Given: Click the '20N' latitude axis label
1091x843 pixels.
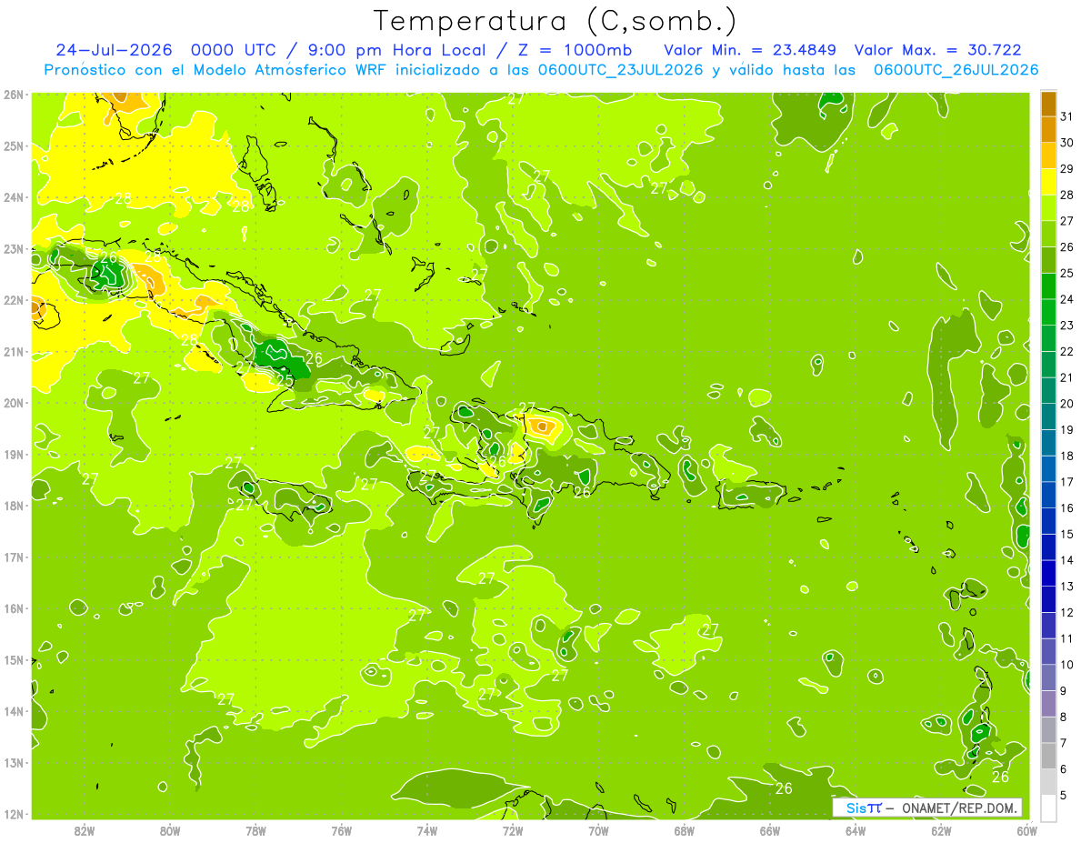Looking at the screenshot, I should pos(14,403).
